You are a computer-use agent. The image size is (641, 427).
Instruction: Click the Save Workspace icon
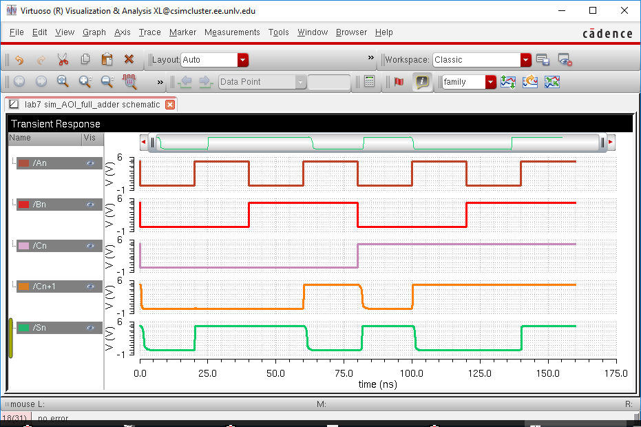(x=543, y=60)
